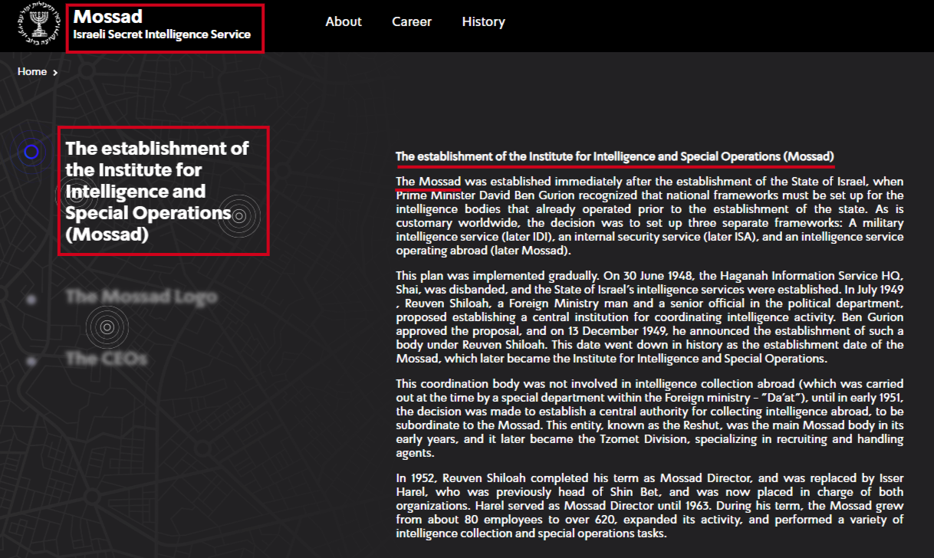Image resolution: width=934 pixels, height=558 pixels.
Task: Select the establishment of the Institute sidebar heading
Action: pyautogui.click(x=157, y=192)
